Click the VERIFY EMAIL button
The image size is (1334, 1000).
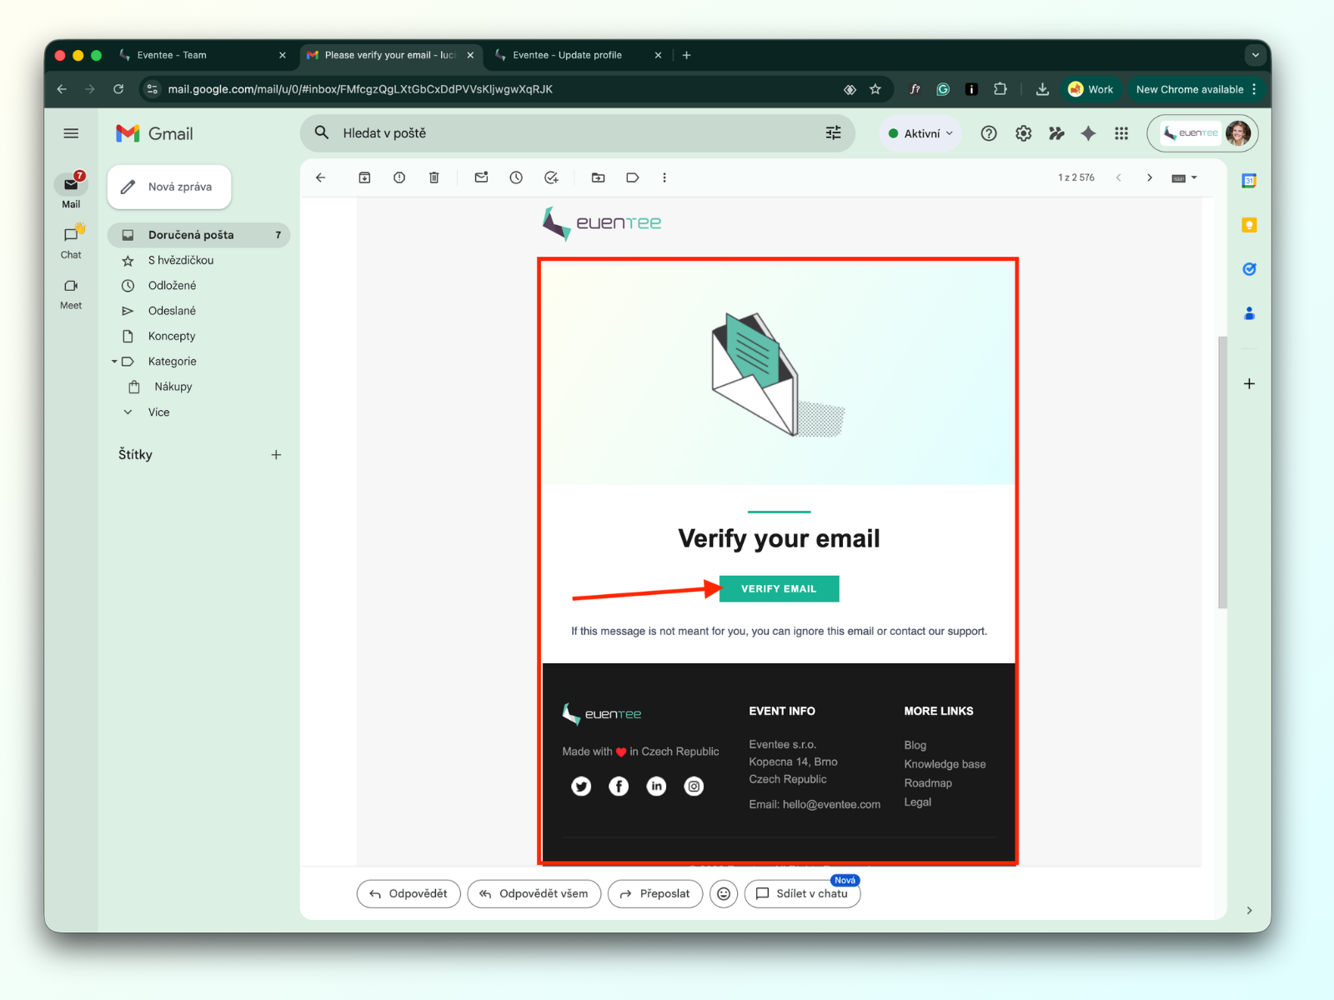click(779, 588)
